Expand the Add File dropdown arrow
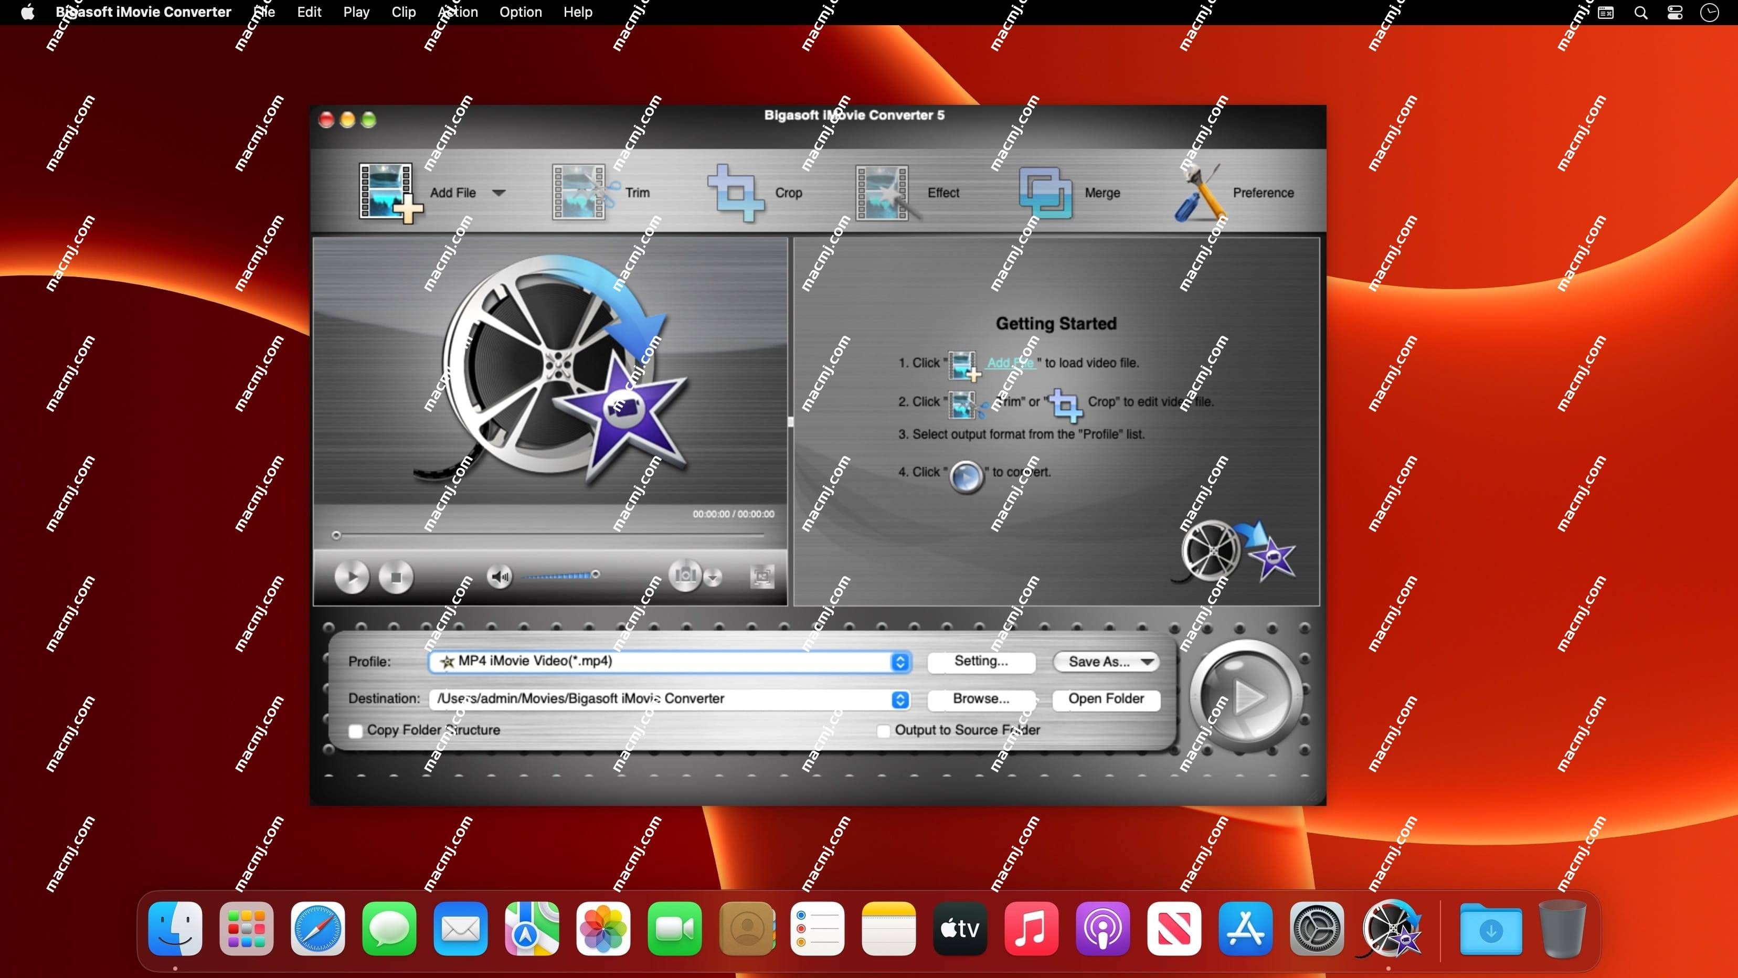Viewport: 1738px width, 978px height. click(x=499, y=193)
